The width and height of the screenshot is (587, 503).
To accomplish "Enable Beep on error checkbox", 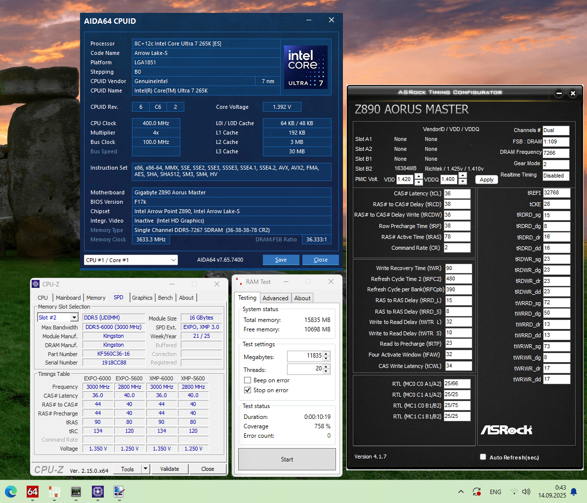I will coord(248,380).
